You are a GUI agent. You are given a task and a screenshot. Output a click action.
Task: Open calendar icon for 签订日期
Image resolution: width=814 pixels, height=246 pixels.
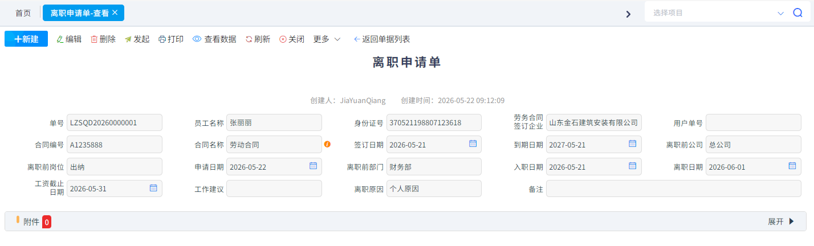[x=473, y=144]
